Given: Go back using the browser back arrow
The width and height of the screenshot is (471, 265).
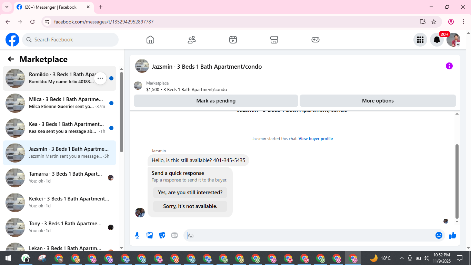Looking at the screenshot, I should 8,22.
